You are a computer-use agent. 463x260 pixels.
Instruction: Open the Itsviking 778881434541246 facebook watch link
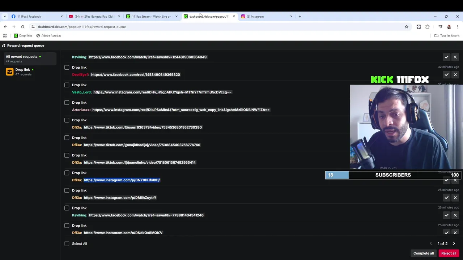pos(146,215)
